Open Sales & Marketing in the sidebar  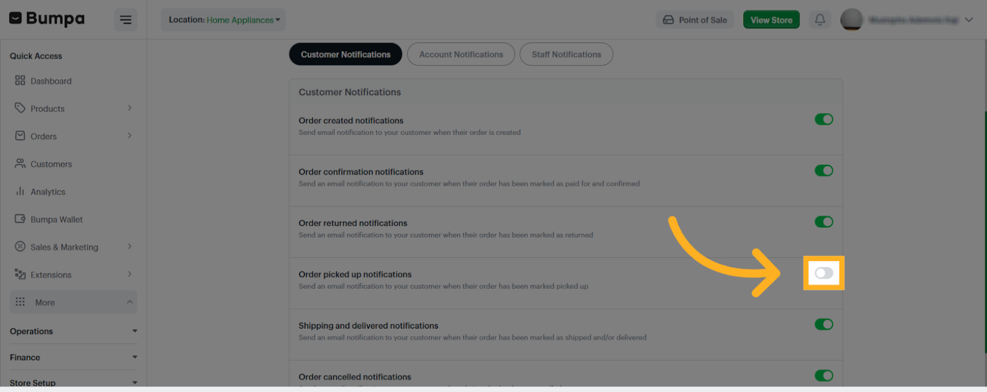tap(64, 247)
